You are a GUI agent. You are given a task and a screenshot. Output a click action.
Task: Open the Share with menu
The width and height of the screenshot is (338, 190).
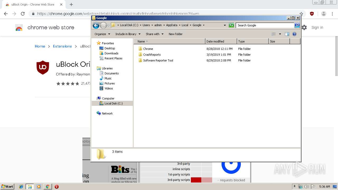[154, 34]
